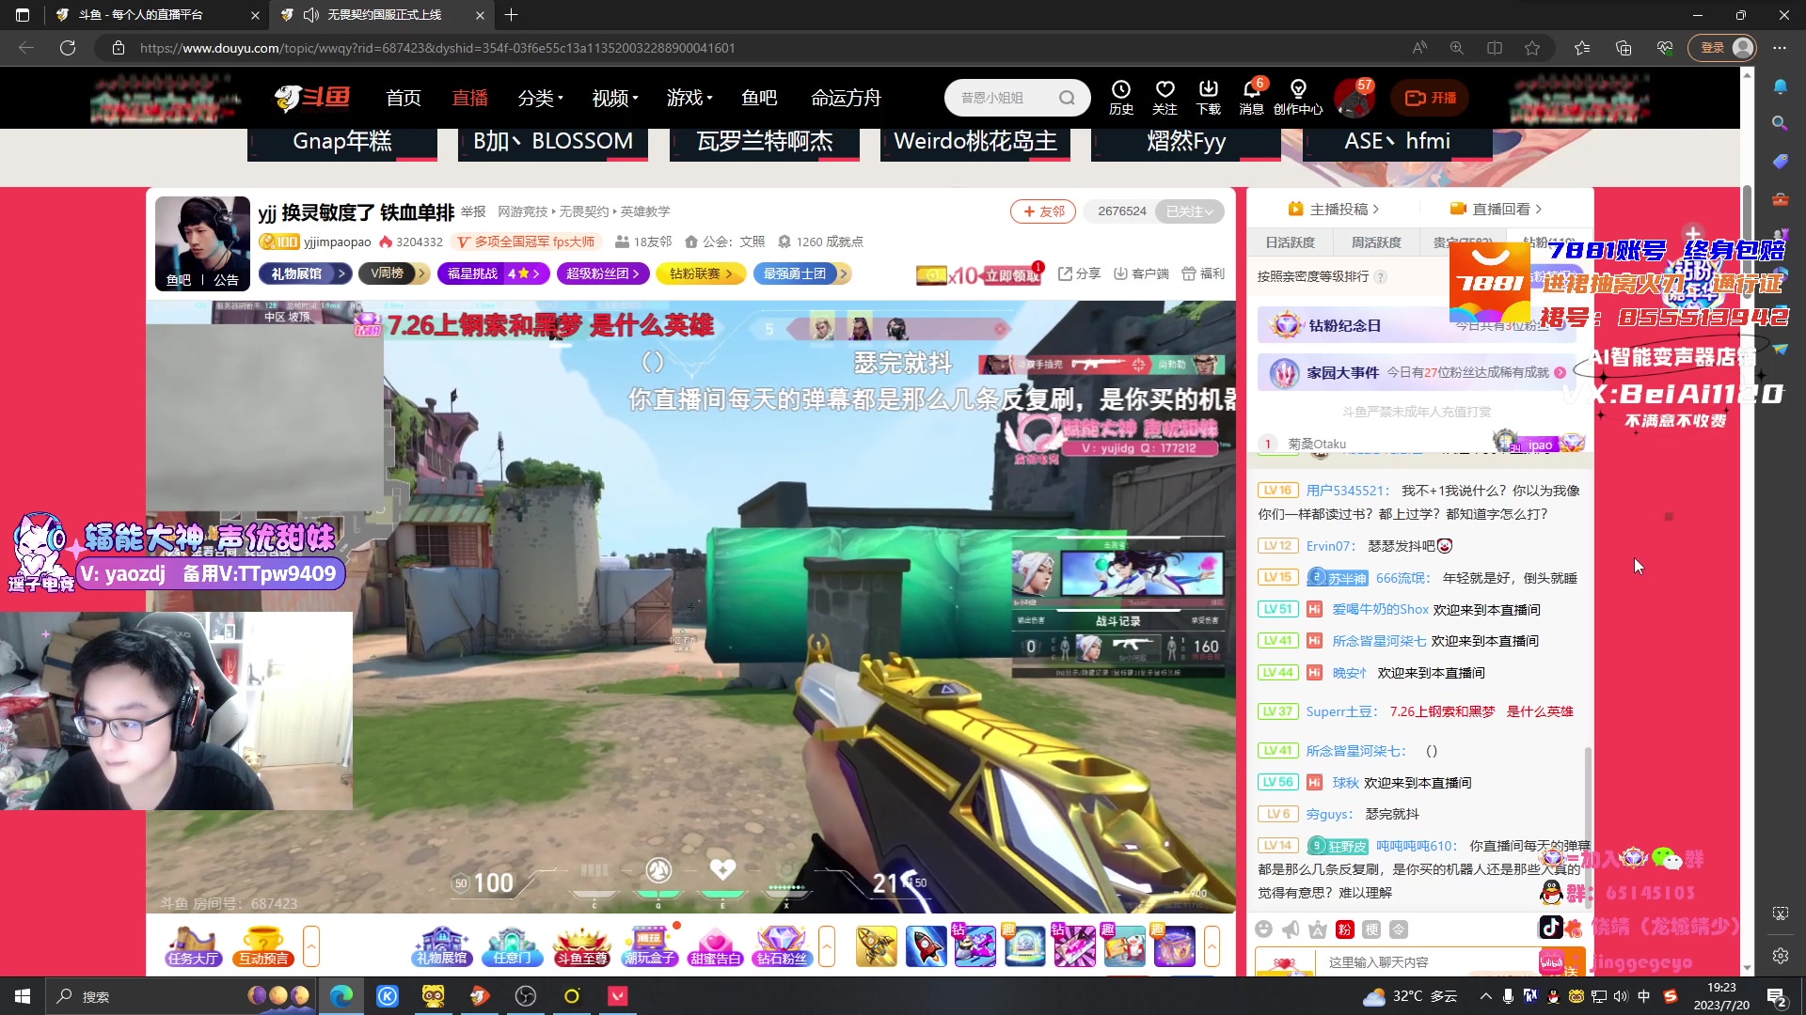Image resolution: width=1806 pixels, height=1015 pixels.
Task: Open Windows Start menu
Action: (x=23, y=996)
